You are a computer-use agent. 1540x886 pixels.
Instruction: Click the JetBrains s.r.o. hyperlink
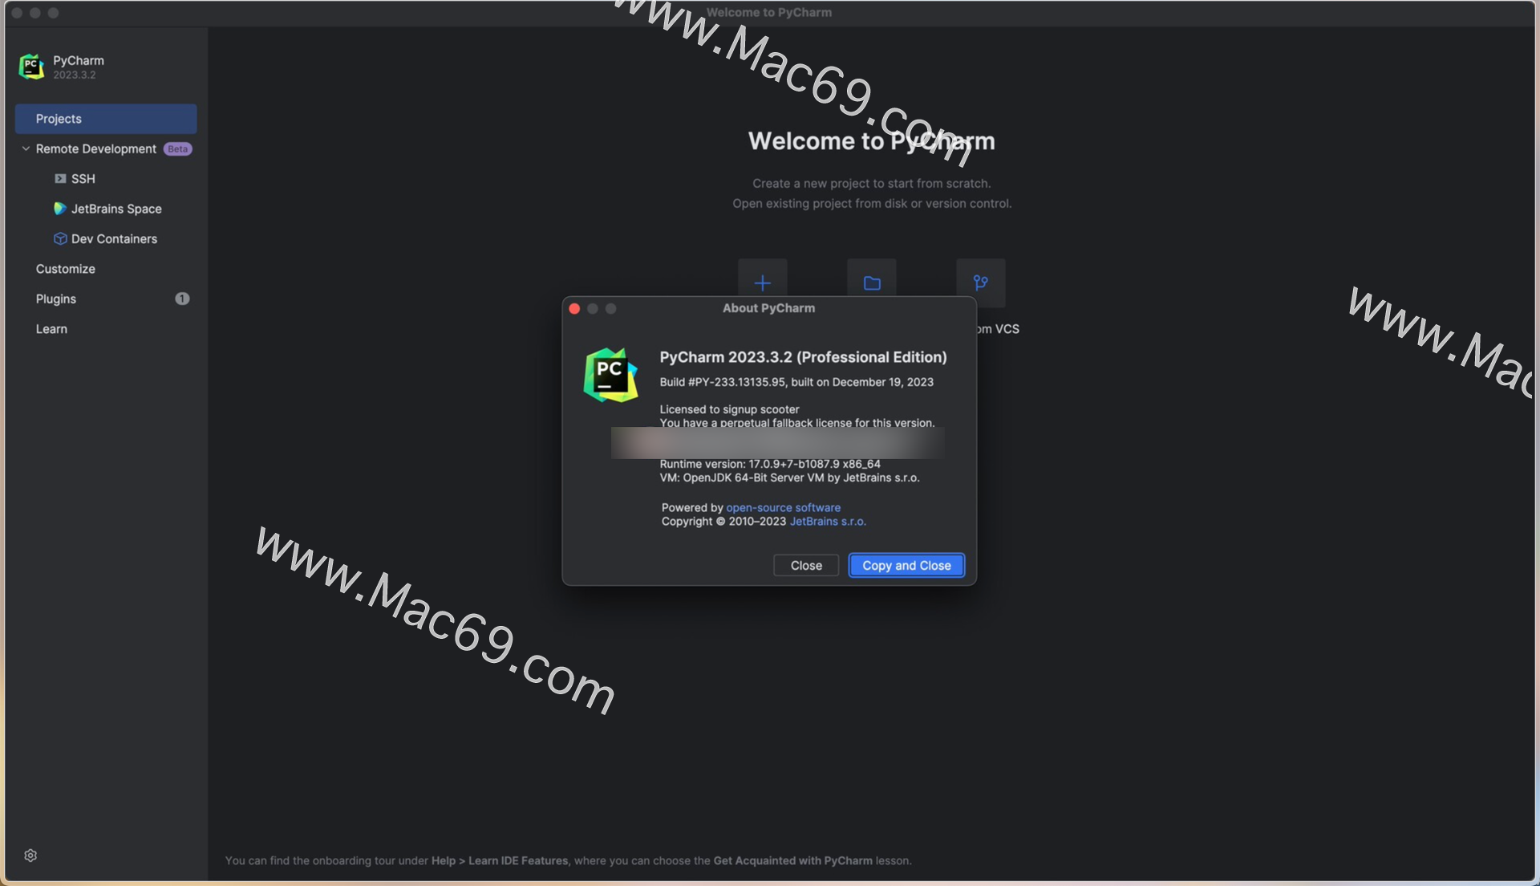829,522
